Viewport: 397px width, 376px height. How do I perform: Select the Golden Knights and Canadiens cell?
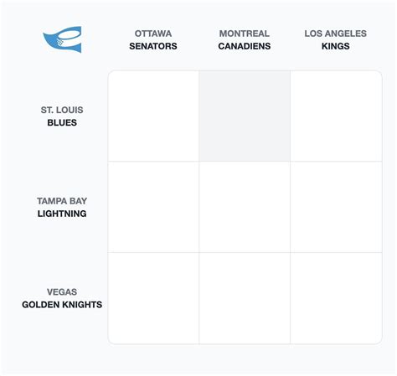tap(245, 298)
